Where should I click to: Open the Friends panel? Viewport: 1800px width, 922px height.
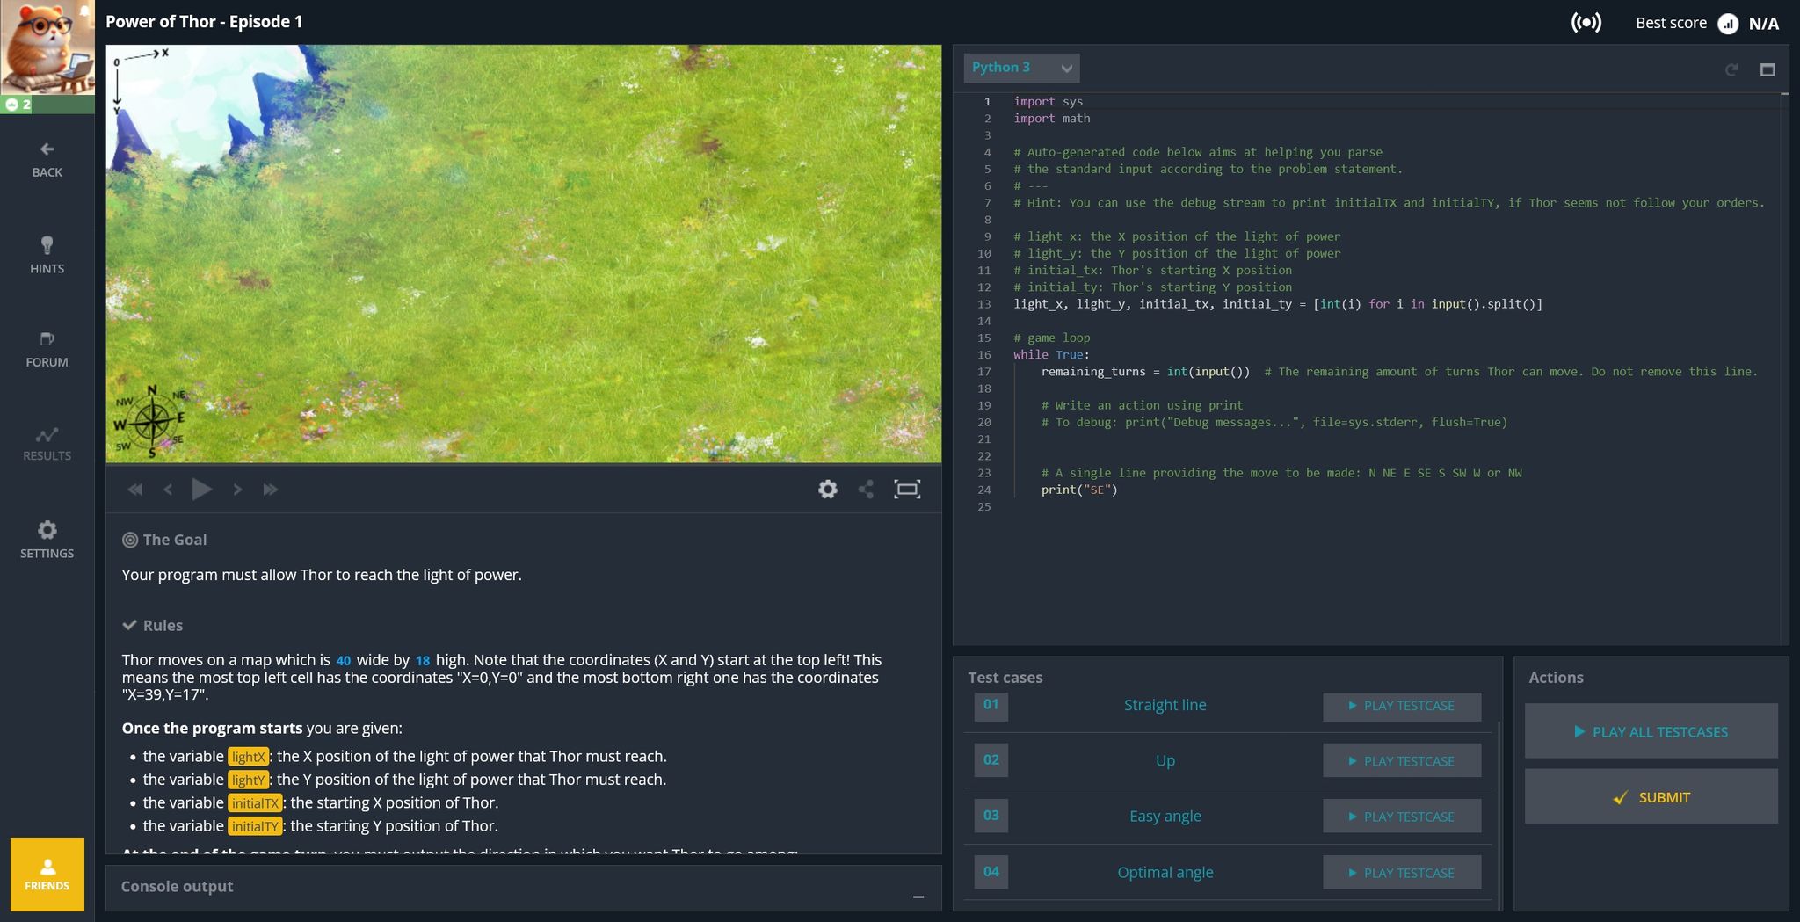[x=47, y=875]
